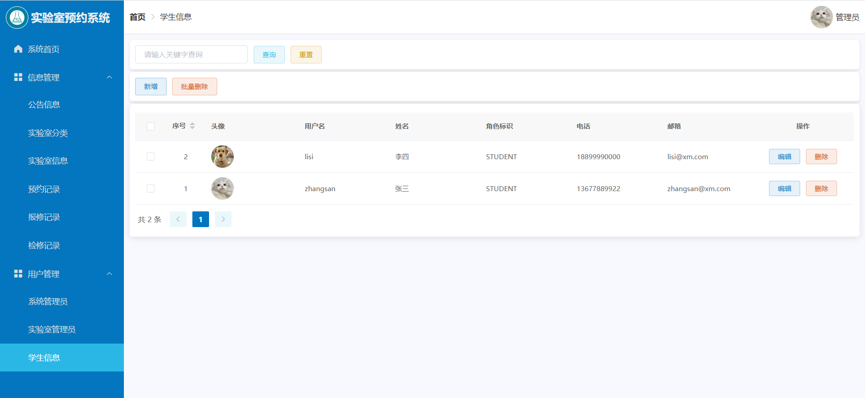The width and height of the screenshot is (865, 398).
Task: Click the username cell zhangsan
Action: coord(320,189)
